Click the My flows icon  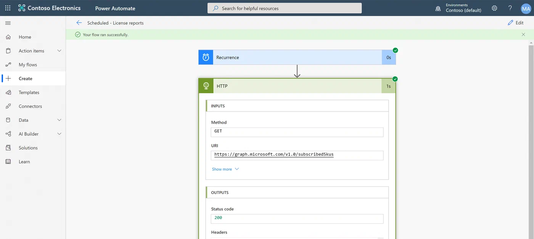(8, 65)
